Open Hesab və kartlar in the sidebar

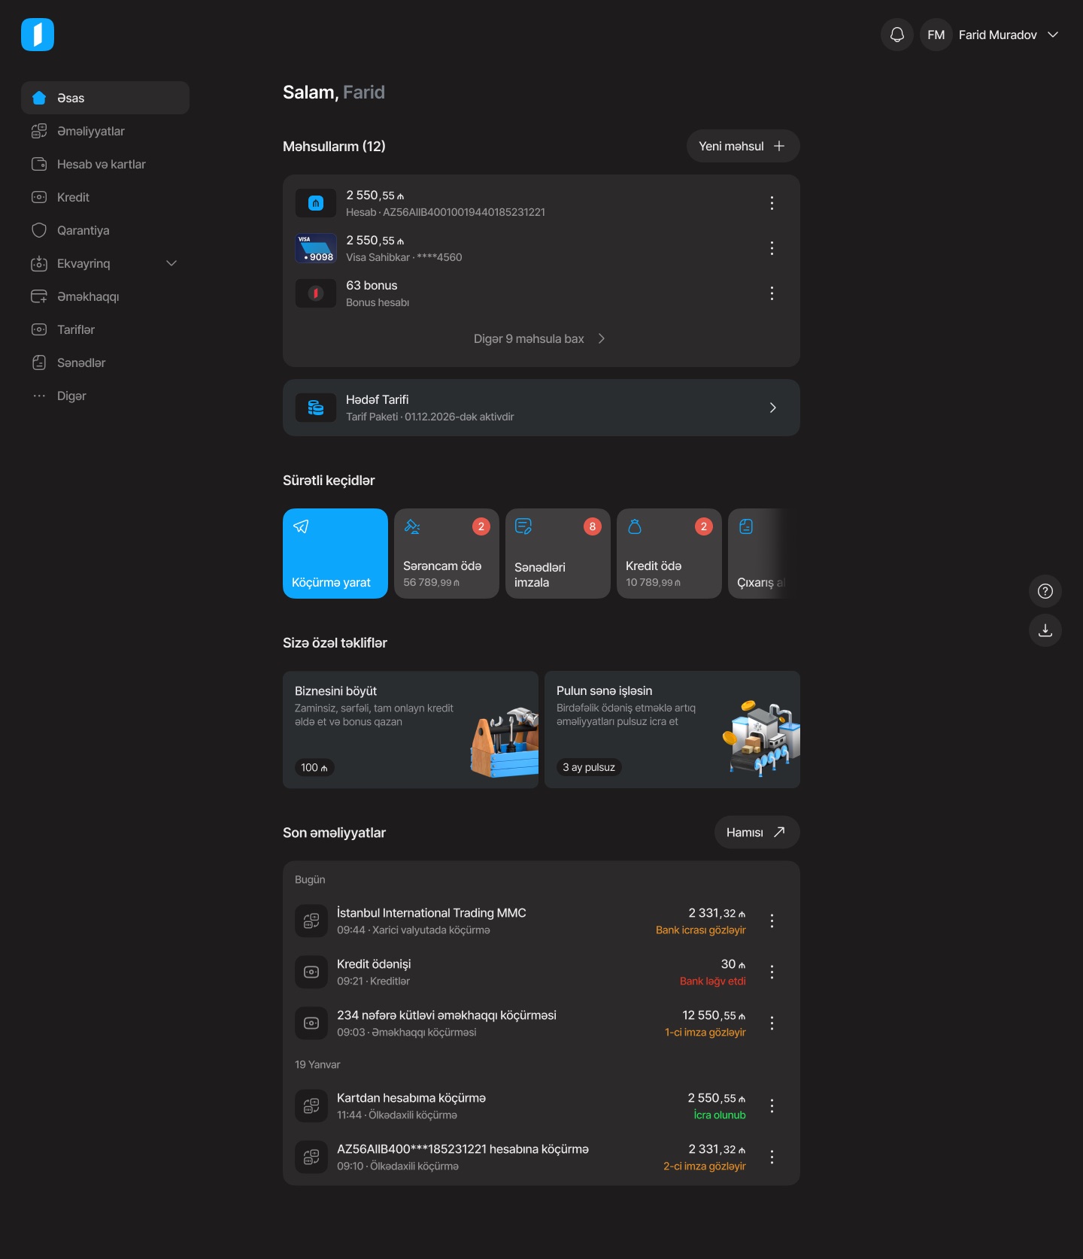pos(105,164)
